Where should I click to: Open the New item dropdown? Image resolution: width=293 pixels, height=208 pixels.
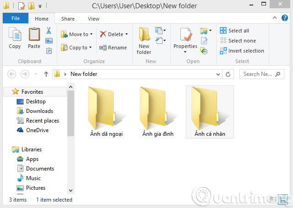[160, 31]
